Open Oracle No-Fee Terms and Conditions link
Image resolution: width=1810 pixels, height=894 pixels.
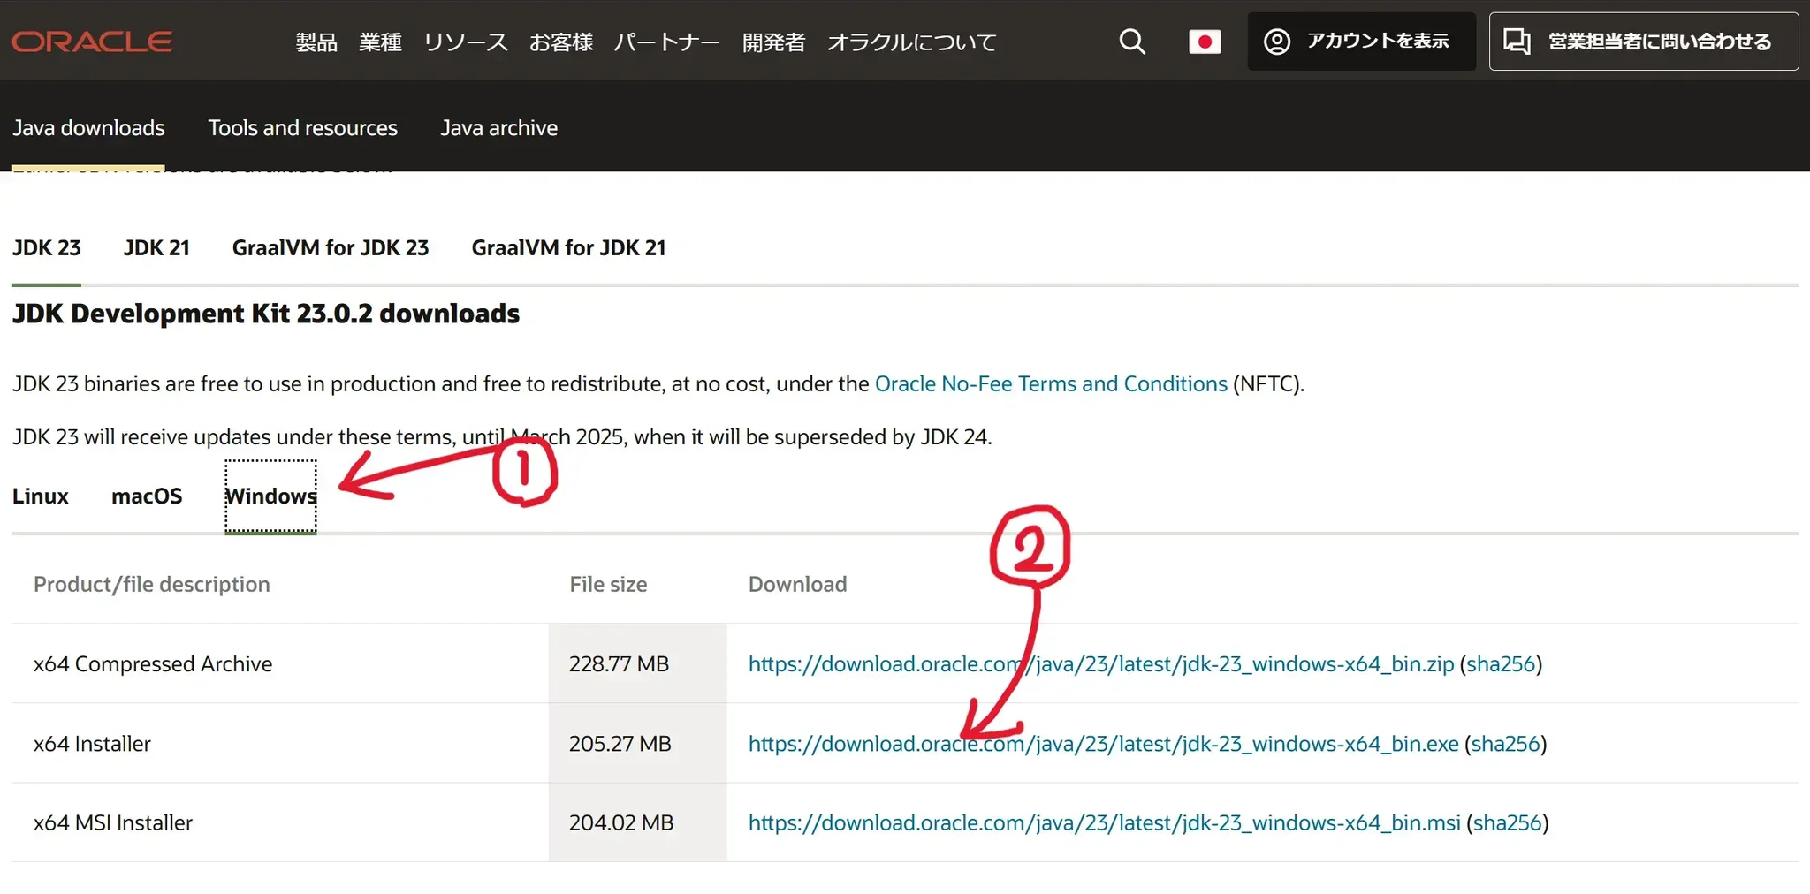pos(1050,384)
